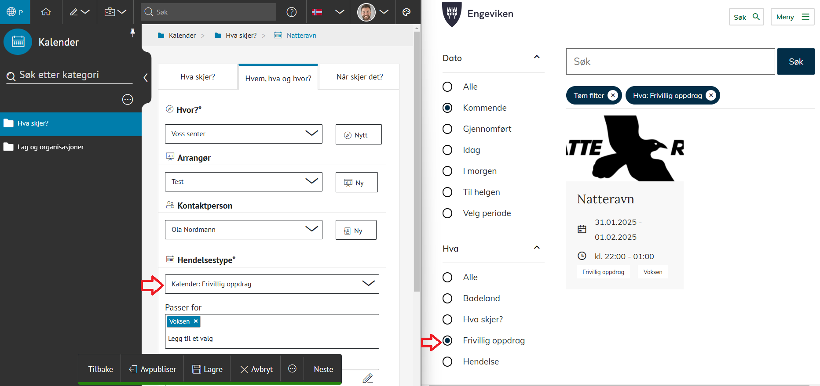Switch to the Når skjer det? tab
This screenshot has width=820, height=386.
359,77
